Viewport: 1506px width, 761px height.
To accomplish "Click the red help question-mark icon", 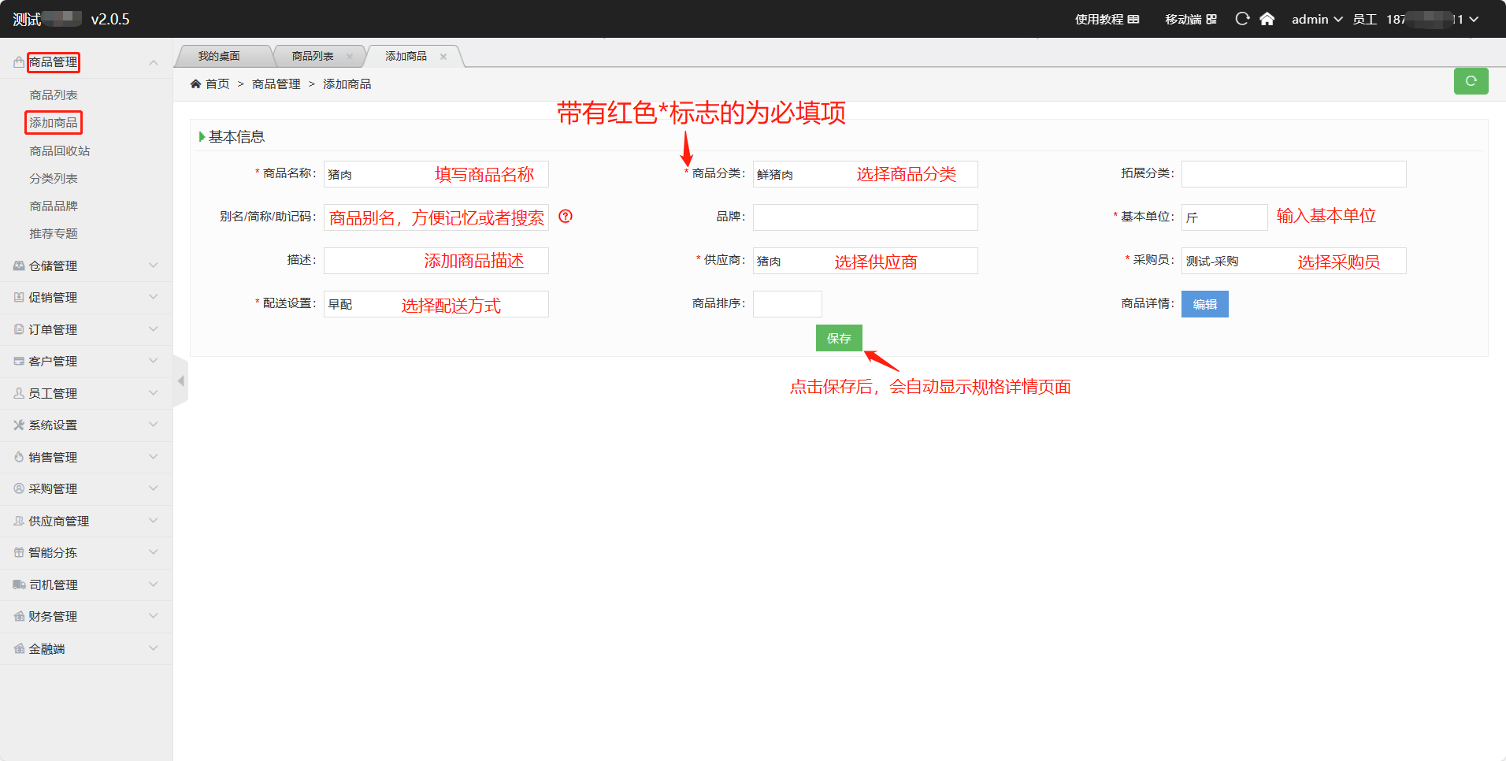I will (566, 217).
